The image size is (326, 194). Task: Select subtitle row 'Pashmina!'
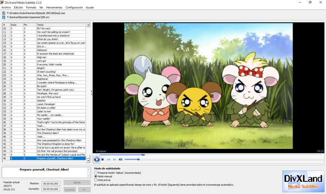44,79
